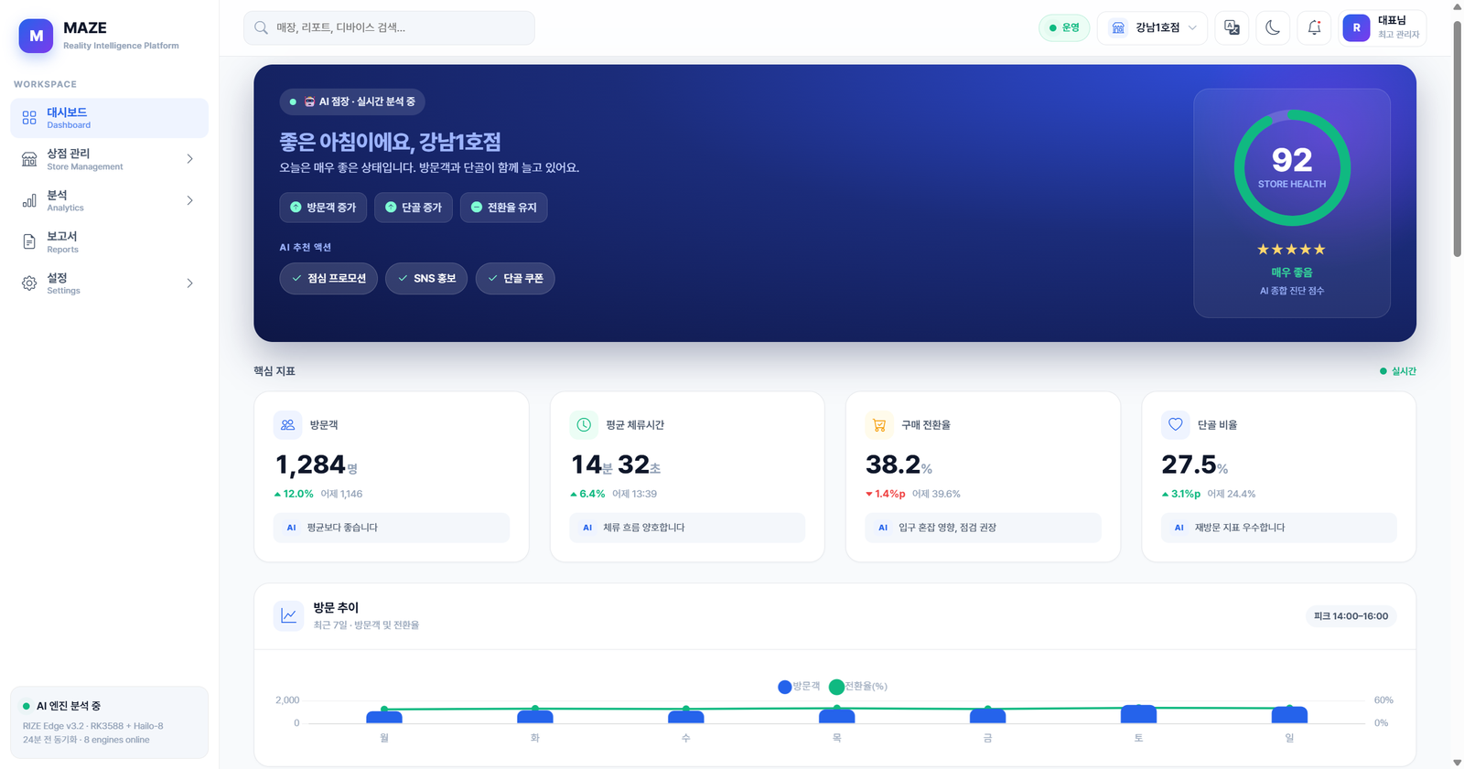Toggle the SNS 홍보 recommended action

tap(426, 278)
